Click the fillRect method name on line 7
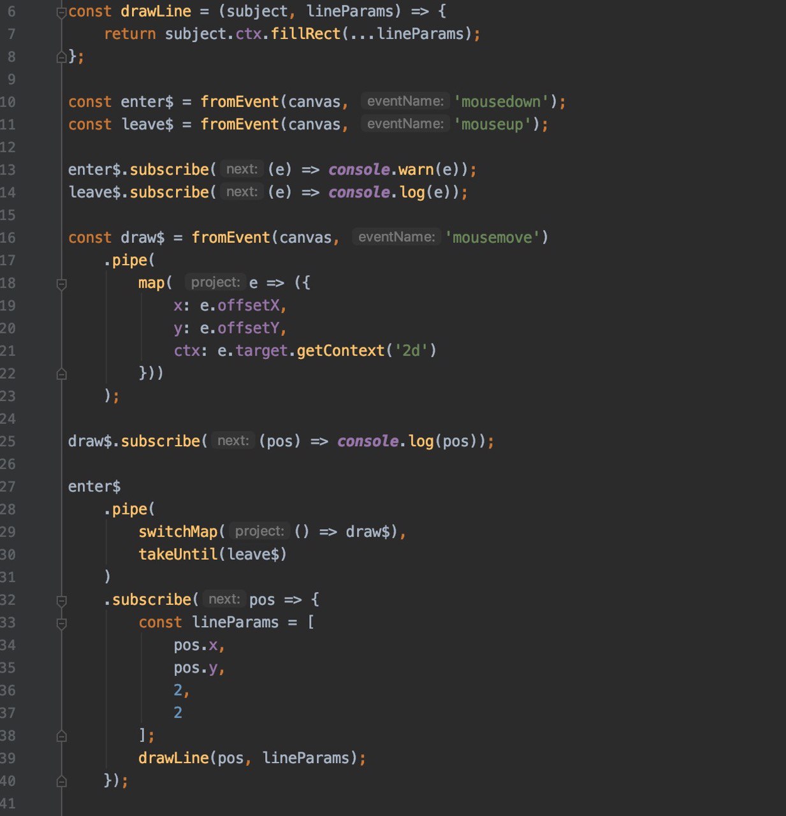The height and width of the screenshot is (816, 786). point(306,34)
